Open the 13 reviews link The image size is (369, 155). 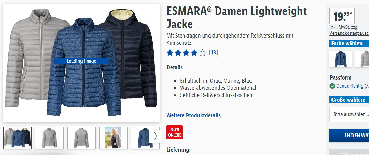tap(213, 53)
